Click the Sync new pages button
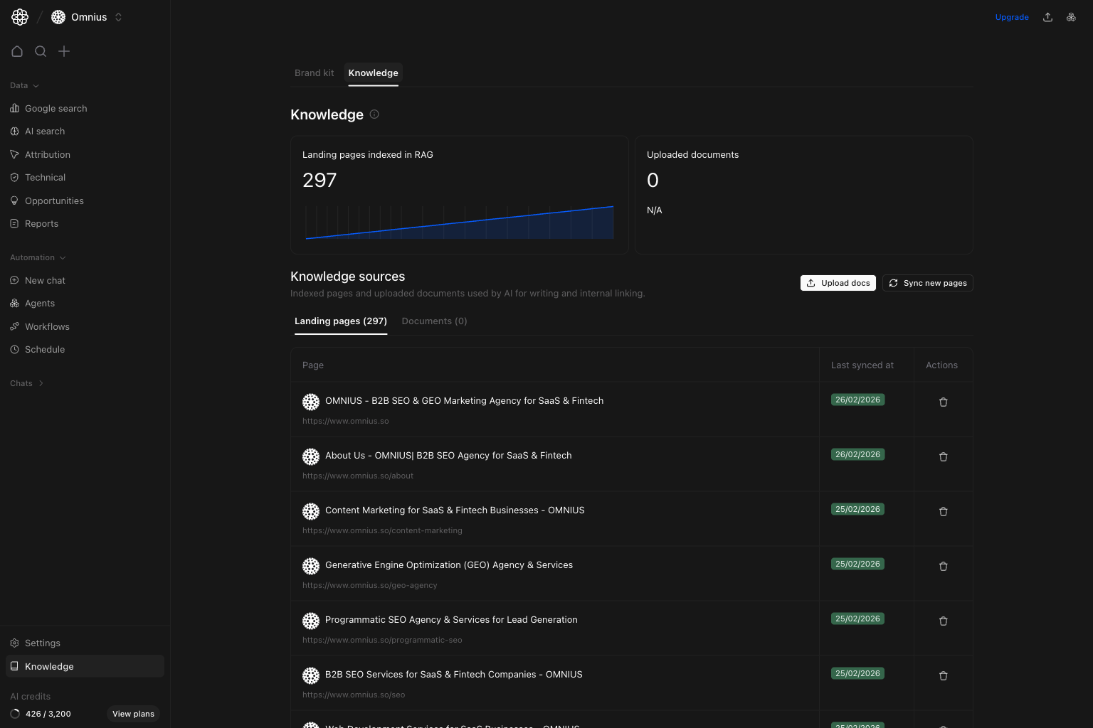This screenshot has height=728, width=1093. click(x=927, y=283)
